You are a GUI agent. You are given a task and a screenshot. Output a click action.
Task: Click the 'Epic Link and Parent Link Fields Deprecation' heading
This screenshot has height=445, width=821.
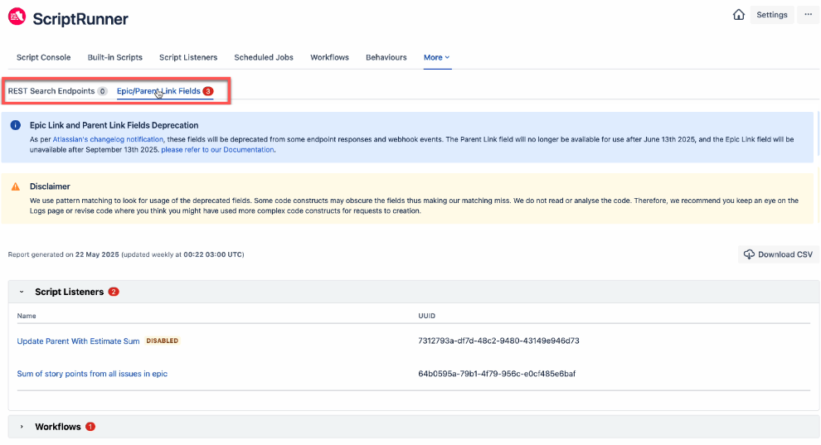pos(114,125)
